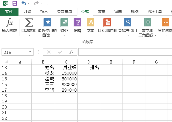
Task: Select row 14 header
Action: tap(4, 73)
